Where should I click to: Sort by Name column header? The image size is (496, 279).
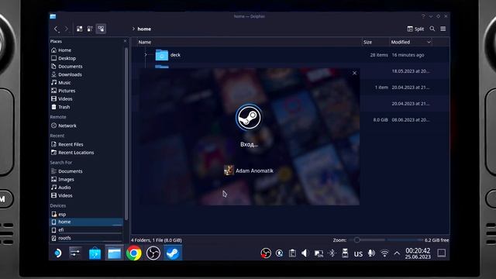click(145, 42)
